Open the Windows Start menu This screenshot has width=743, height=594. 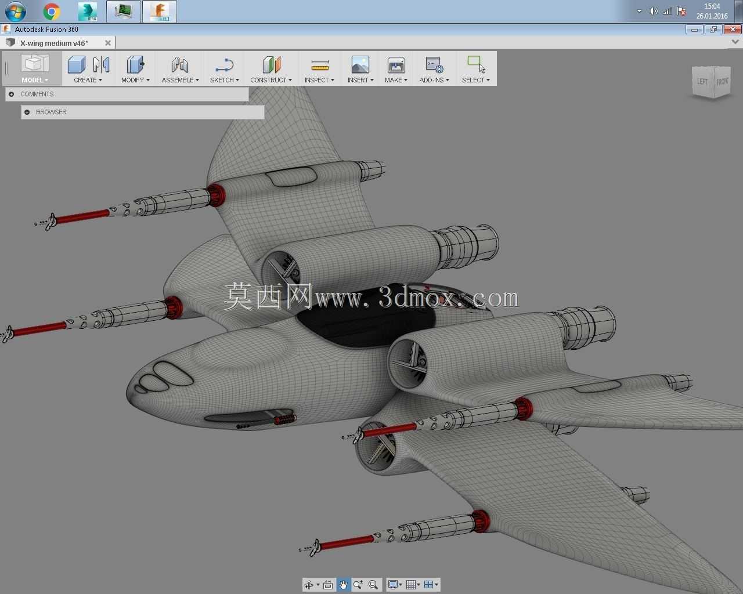pos(16,11)
